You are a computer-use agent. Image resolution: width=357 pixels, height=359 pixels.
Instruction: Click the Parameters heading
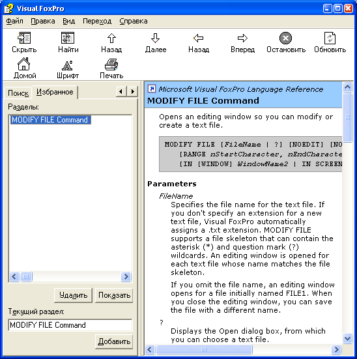click(x=172, y=184)
